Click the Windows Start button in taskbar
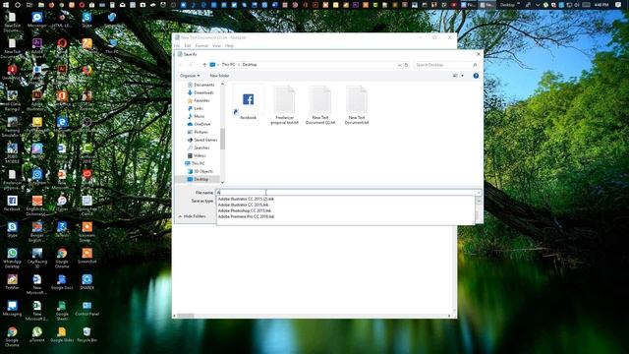Viewport: 629px width, 354px height. [6, 5]
